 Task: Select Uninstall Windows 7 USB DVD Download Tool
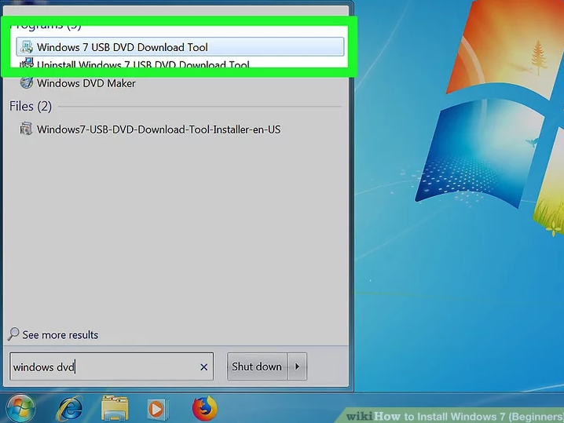click(143, 65)
